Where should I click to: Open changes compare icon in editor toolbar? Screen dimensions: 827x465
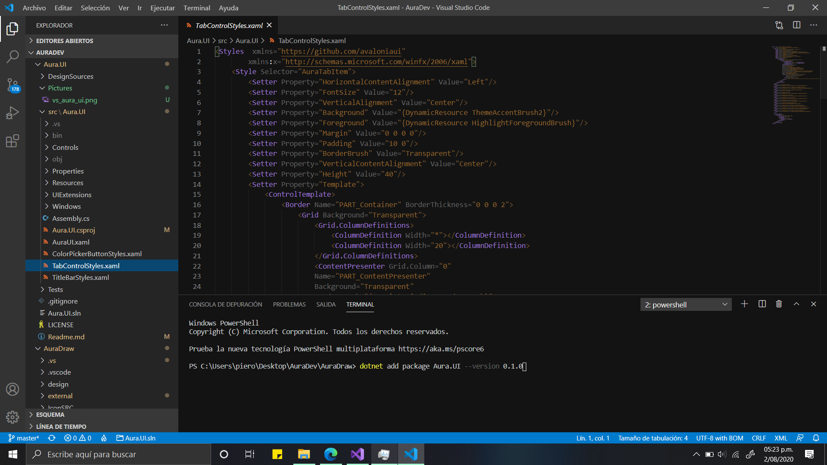point(779,25)
